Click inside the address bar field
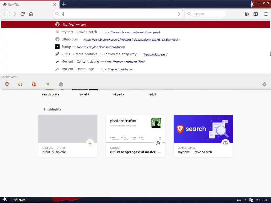 pos(118,14)
